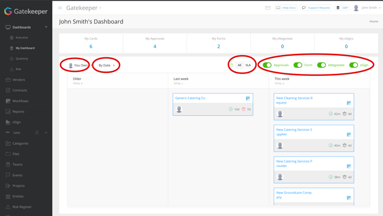Open workflow icon on Generic Catering Co card
Viewport: 383px width, 216px height.
(x=248, y=99)
